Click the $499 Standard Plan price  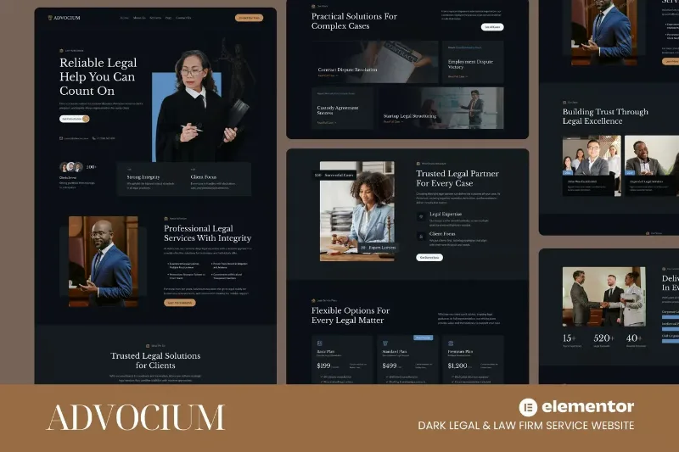(390, 366)
